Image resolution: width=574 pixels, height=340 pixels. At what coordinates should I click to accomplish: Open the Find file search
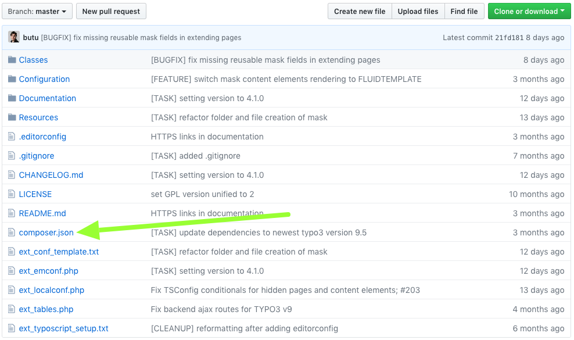click(x=464, y=12)
